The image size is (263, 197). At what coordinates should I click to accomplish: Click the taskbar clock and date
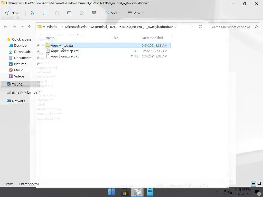coord(242,192)
